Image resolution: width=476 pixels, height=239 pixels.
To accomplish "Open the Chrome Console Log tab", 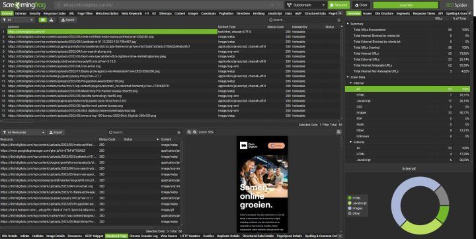I will (143, 236).
